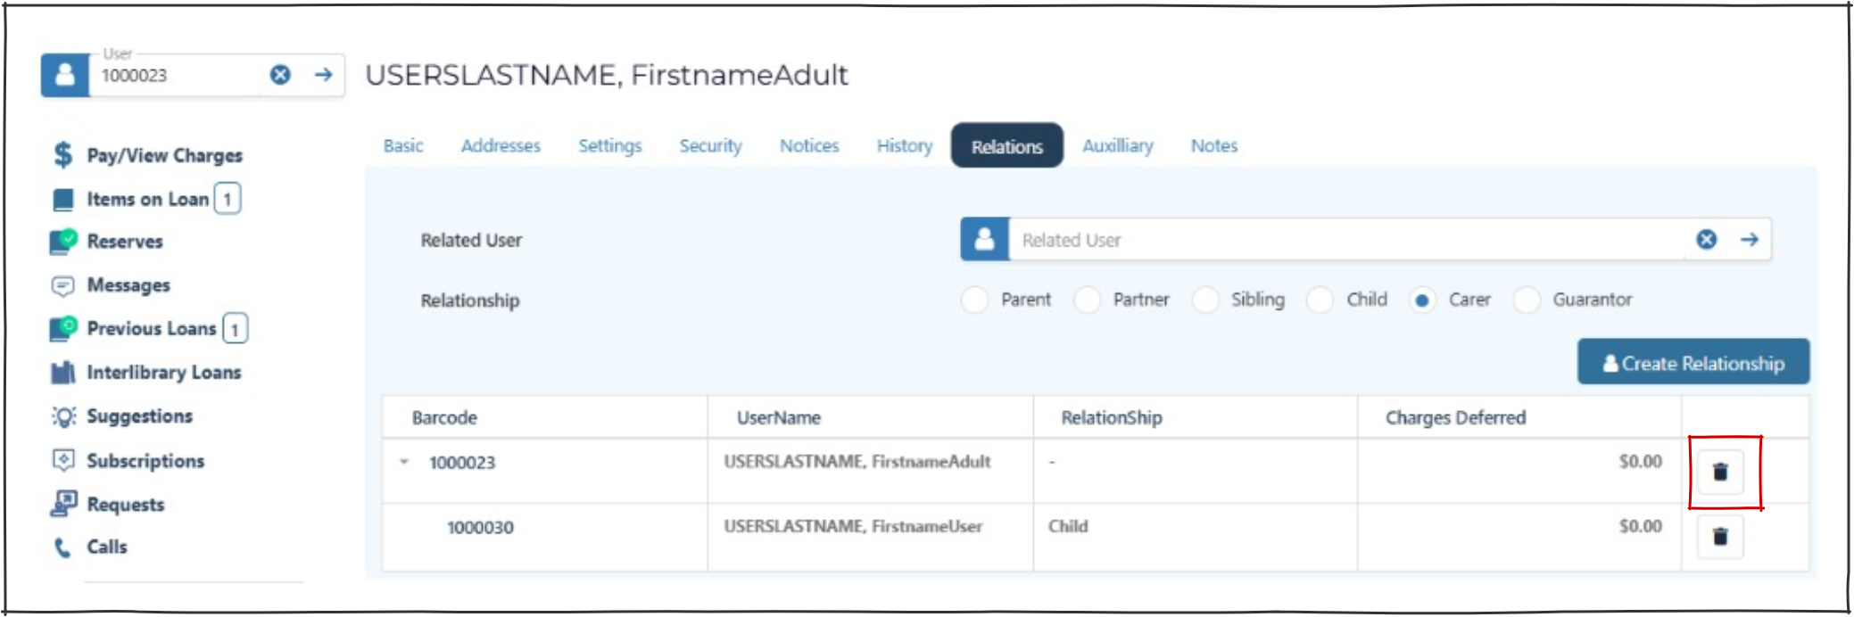Open the Auxiliary tab
This screenshot has width=1854, height=617.
pos(1117,145)
